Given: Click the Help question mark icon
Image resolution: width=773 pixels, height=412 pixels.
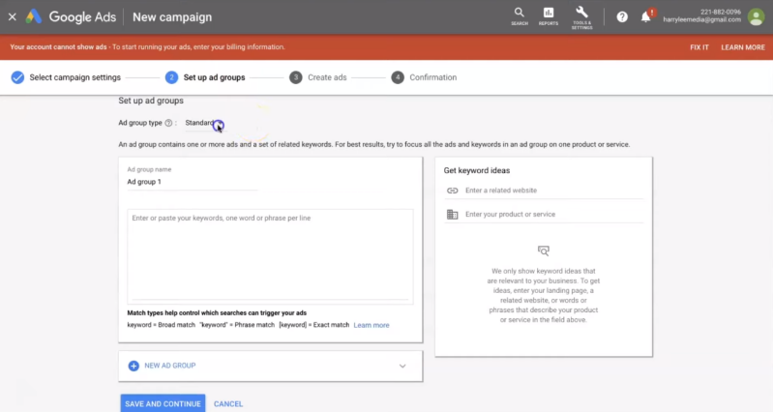Looking at the screenshot, I should point(622,17).
